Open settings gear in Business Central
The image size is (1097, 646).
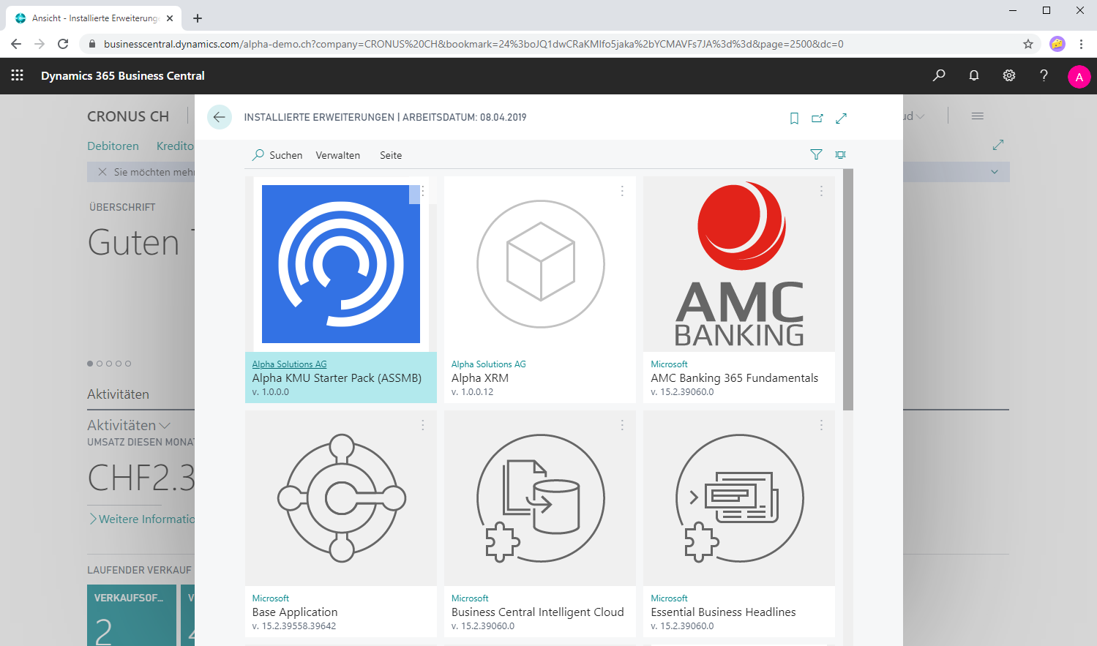[1009, 75]
